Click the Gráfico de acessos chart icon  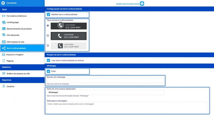point(4,73)
